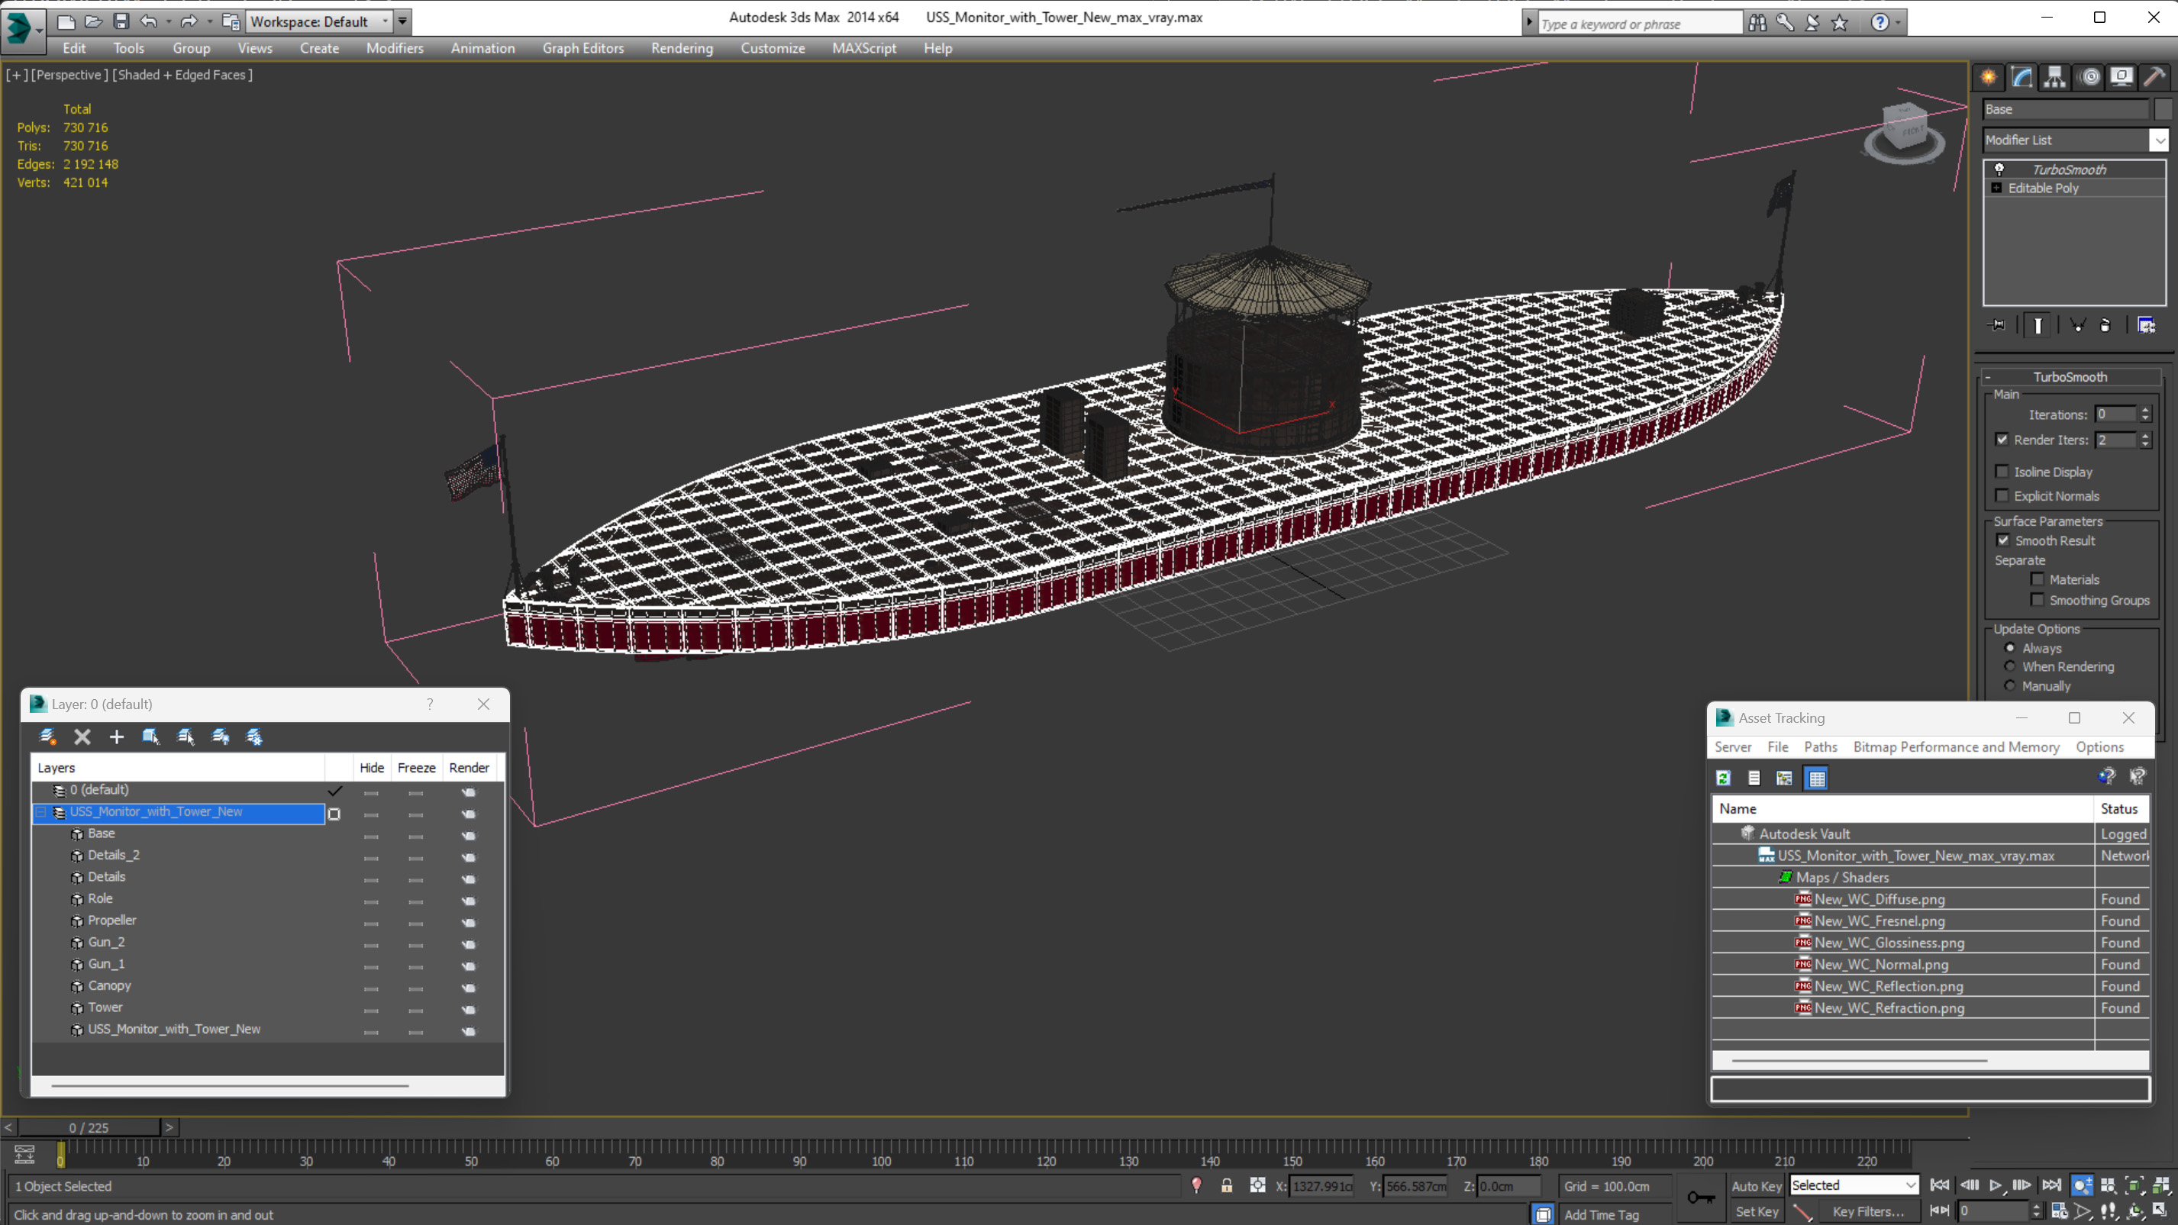Viewport: 2178px width, 1225px height.
Task: Open the Selected key filter dropdown
Action: click(x=1854, y=1185)
